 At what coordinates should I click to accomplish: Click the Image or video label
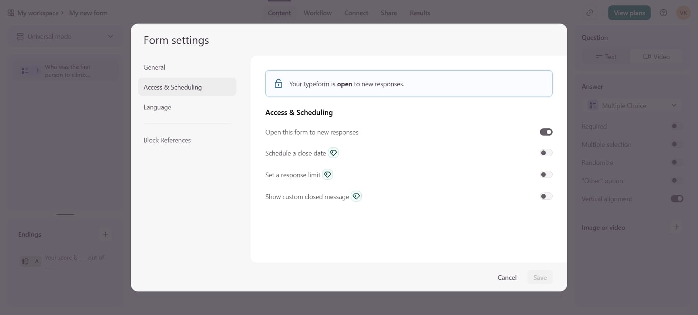(603, 227)
